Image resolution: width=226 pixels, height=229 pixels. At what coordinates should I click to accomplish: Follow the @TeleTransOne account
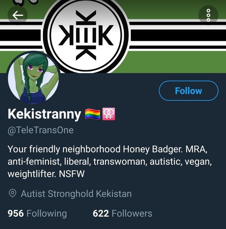click(x=188, y=91)
